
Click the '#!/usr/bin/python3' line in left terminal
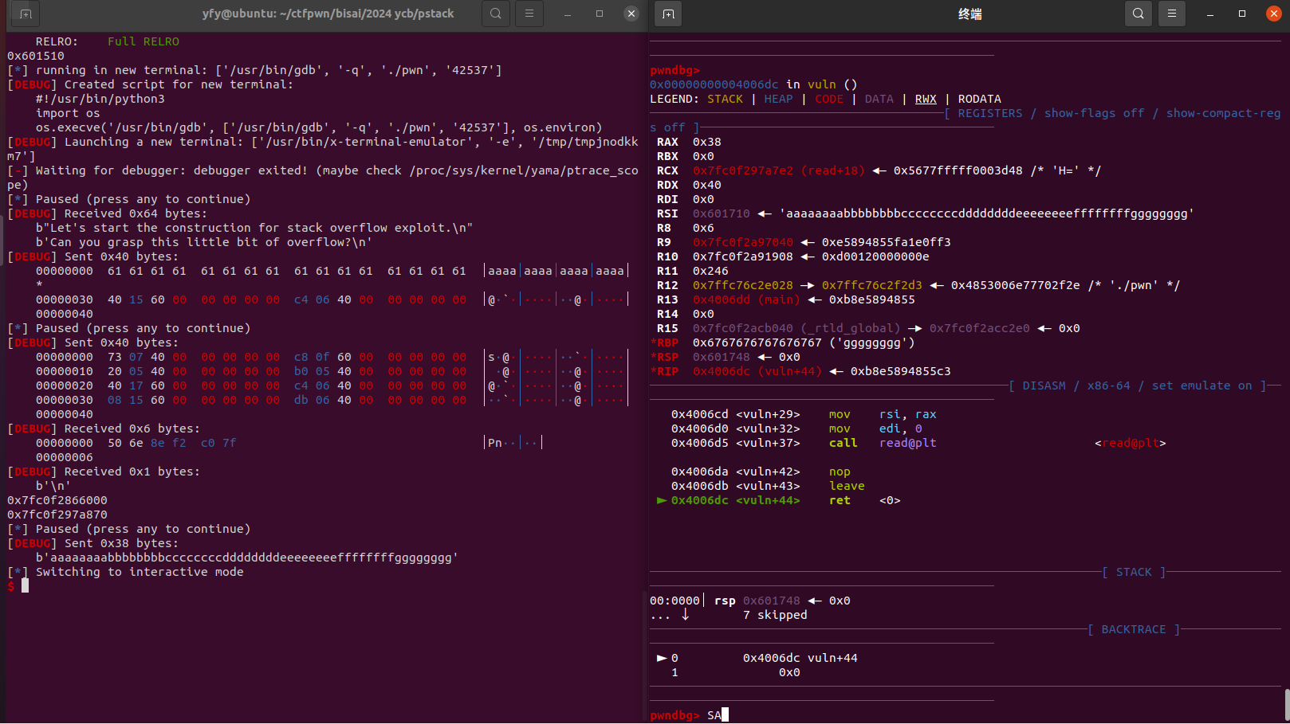[100, 99]
